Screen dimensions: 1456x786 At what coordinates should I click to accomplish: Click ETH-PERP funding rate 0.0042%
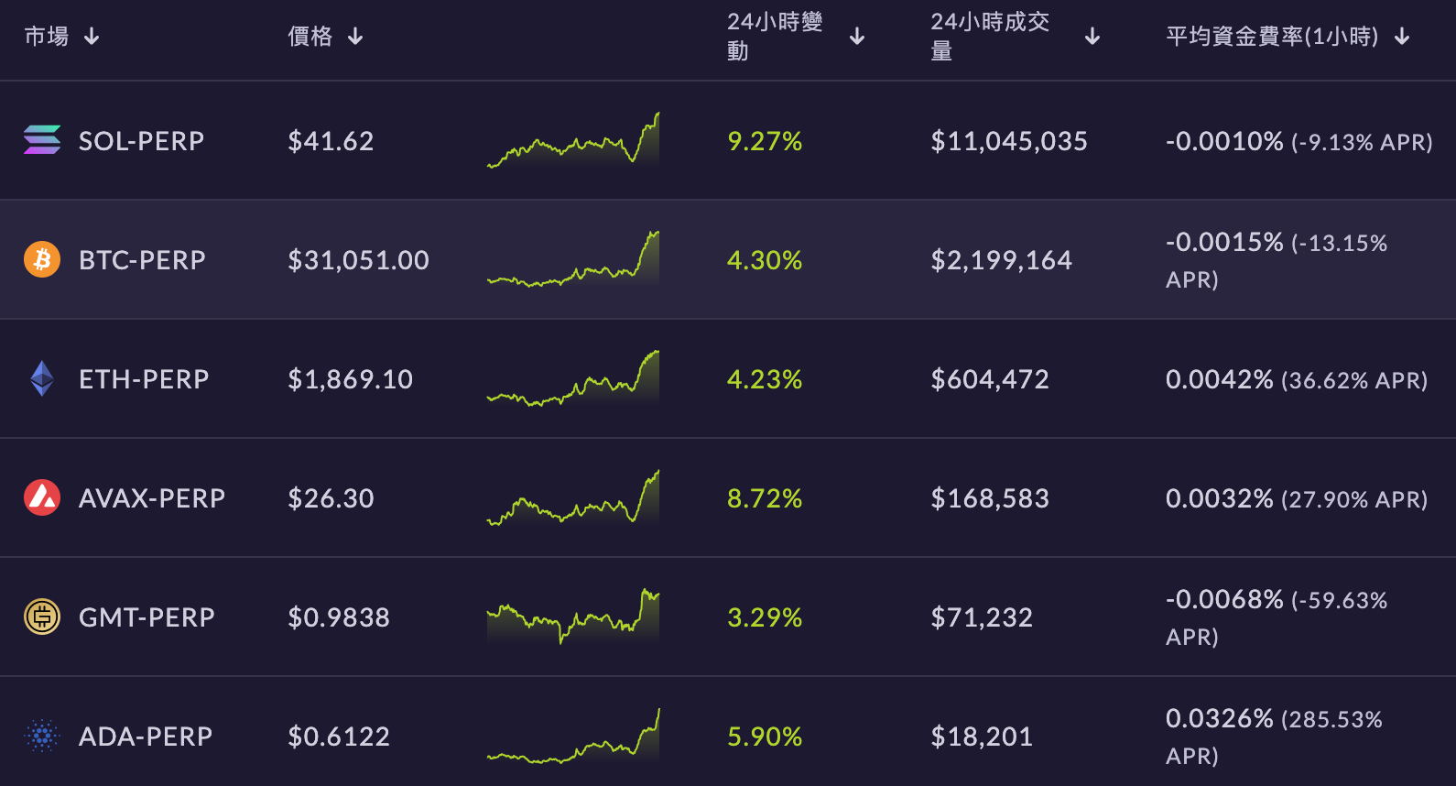[x=1220, y=379]
